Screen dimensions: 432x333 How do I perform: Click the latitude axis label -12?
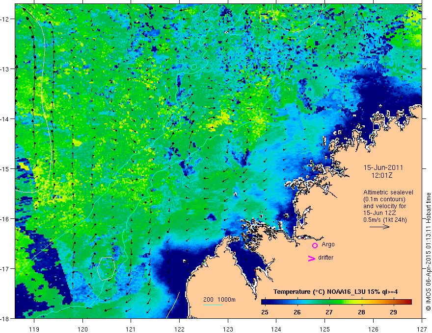click(5, 19)
